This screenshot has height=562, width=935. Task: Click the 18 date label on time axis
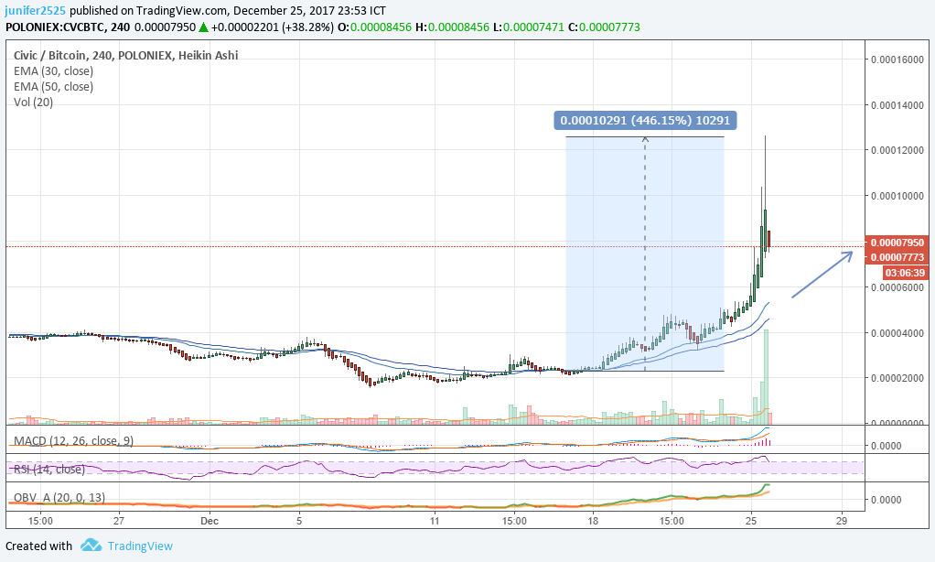593,521
